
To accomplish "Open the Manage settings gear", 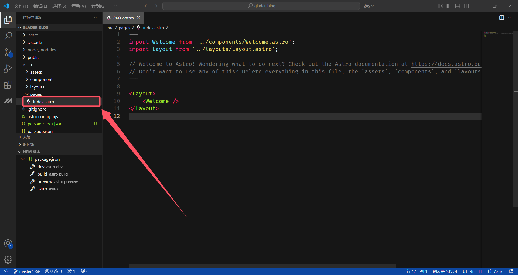I will (8, 259).
